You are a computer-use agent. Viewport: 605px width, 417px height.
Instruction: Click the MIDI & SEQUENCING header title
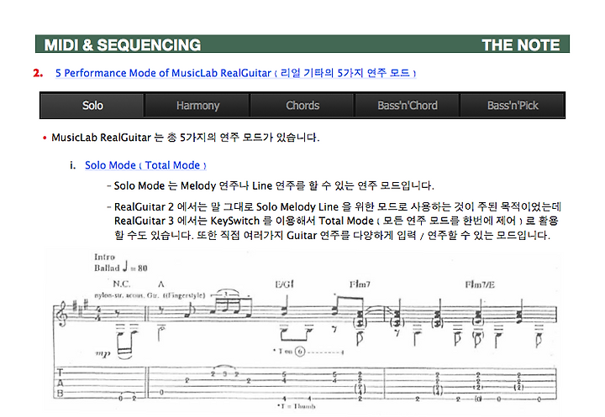[x=123, y=44]
